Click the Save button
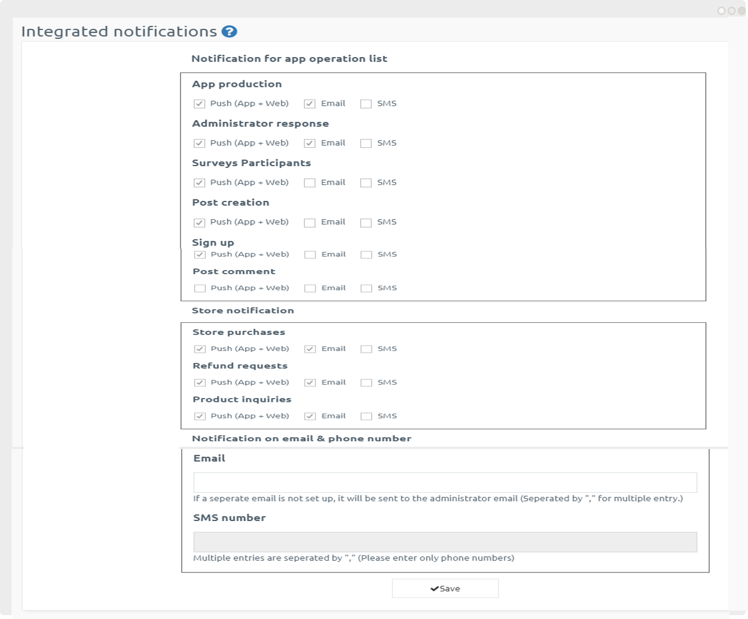 [445, 589]
